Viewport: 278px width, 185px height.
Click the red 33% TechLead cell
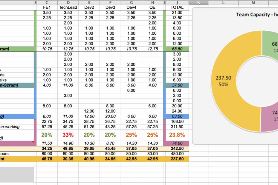point(68,135)
